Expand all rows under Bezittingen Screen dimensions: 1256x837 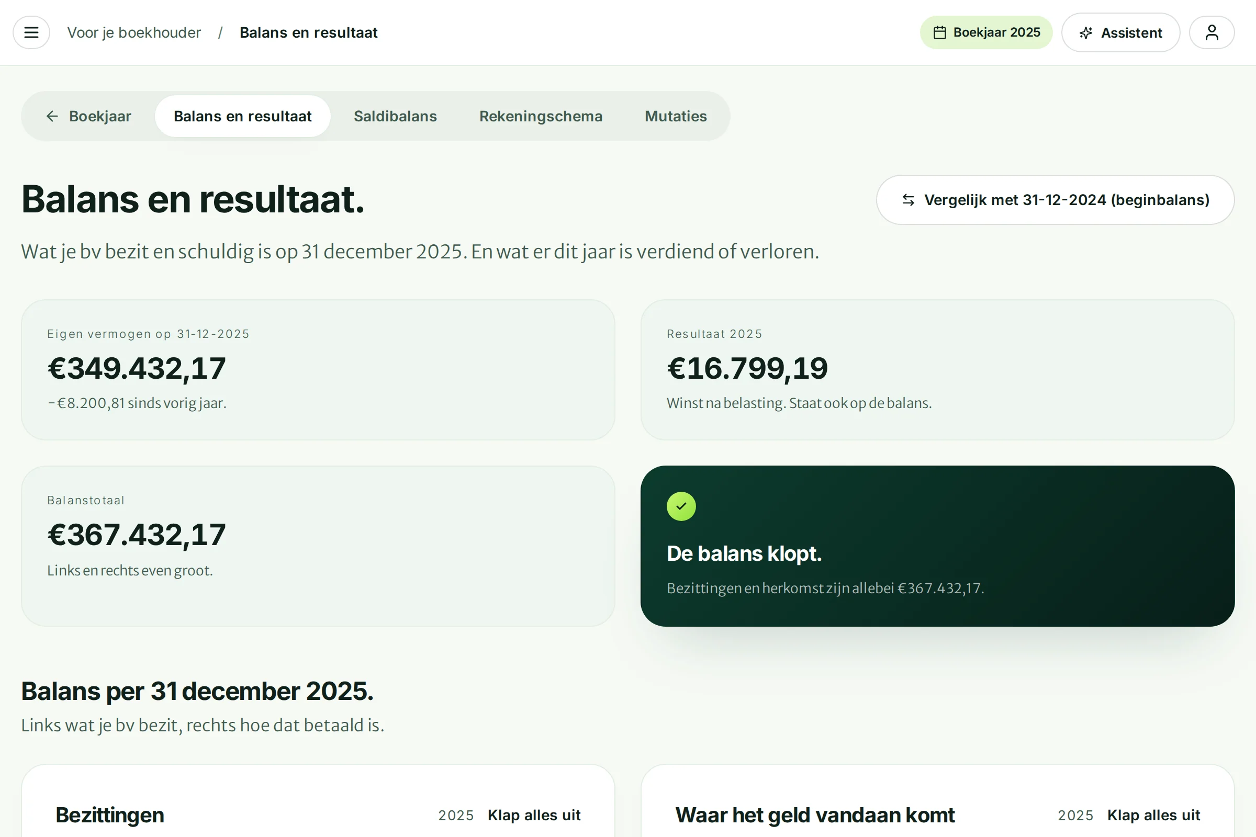[534, 815]
